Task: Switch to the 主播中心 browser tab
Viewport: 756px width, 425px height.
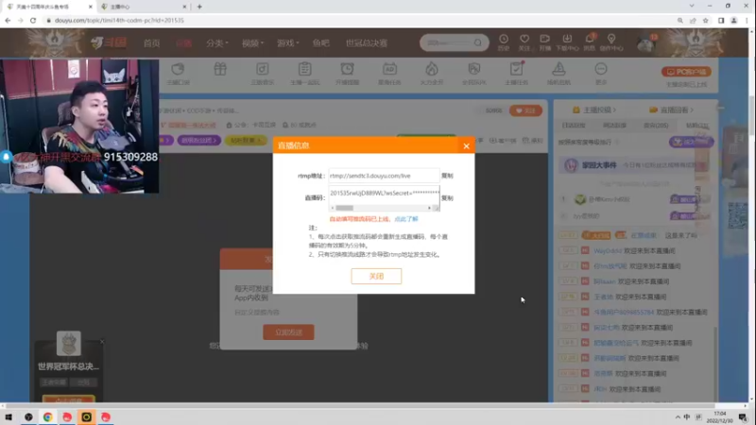Action: (144, 7)
